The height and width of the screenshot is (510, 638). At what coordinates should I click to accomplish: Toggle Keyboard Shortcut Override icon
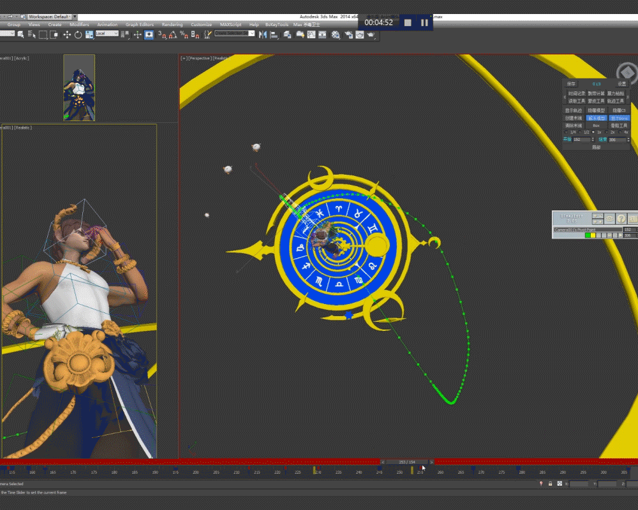149,35
